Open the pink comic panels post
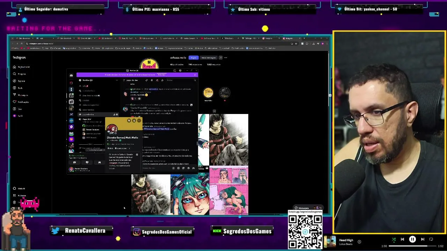The width and height of the screenshot is (447, 251). coord(229,191)
